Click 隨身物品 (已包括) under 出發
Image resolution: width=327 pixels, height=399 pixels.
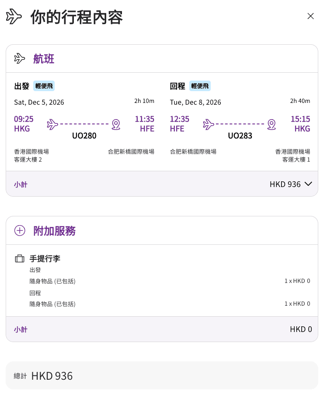(x=52, y=281)
